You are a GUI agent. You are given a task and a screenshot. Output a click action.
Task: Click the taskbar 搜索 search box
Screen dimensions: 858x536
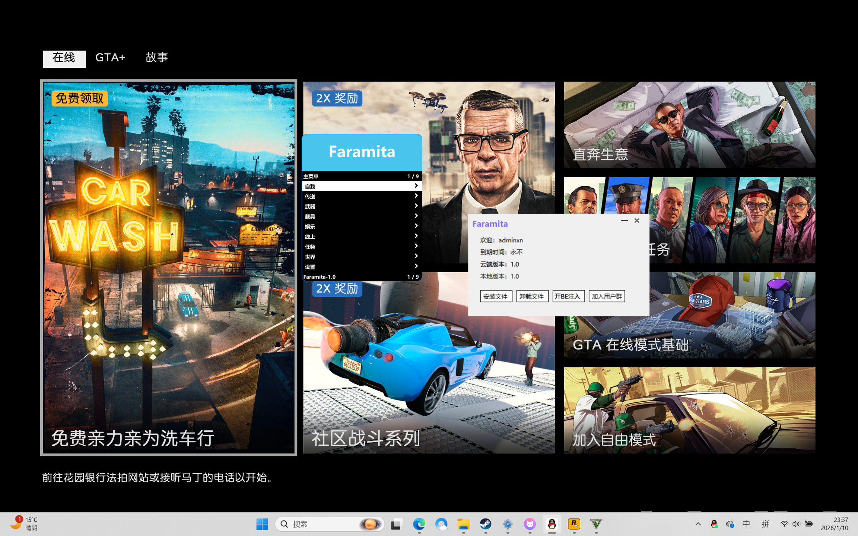320,524
